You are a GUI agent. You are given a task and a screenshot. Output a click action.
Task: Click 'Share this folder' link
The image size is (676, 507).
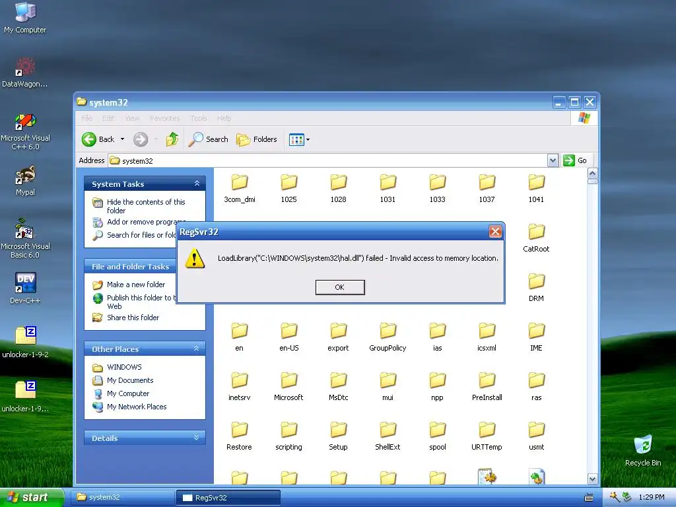click(x=133, y=318)
